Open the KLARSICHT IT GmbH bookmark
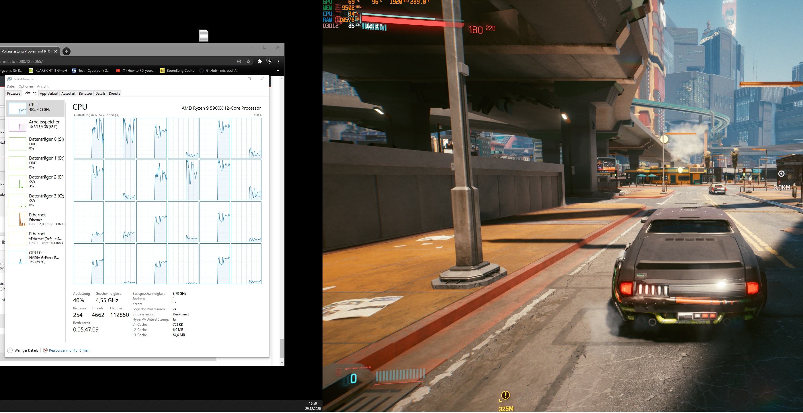 click(x=48, y=71)
